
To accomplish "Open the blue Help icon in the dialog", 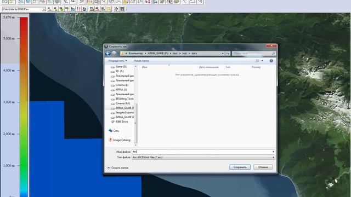I will point(271,61).
